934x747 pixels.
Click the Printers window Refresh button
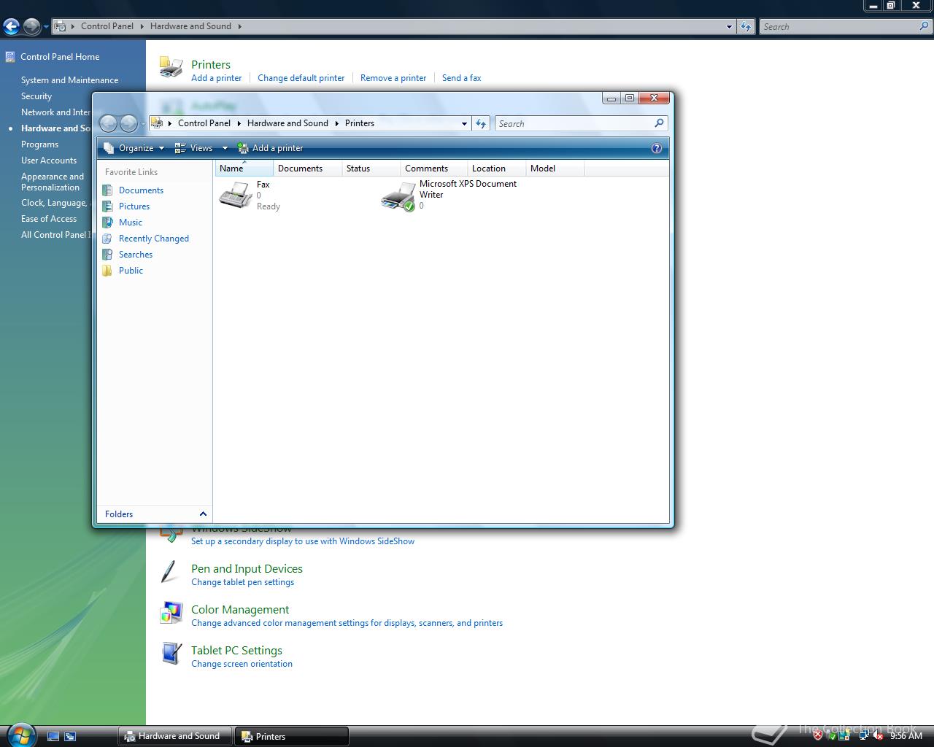pyautogui.click(x=481, y=123)
